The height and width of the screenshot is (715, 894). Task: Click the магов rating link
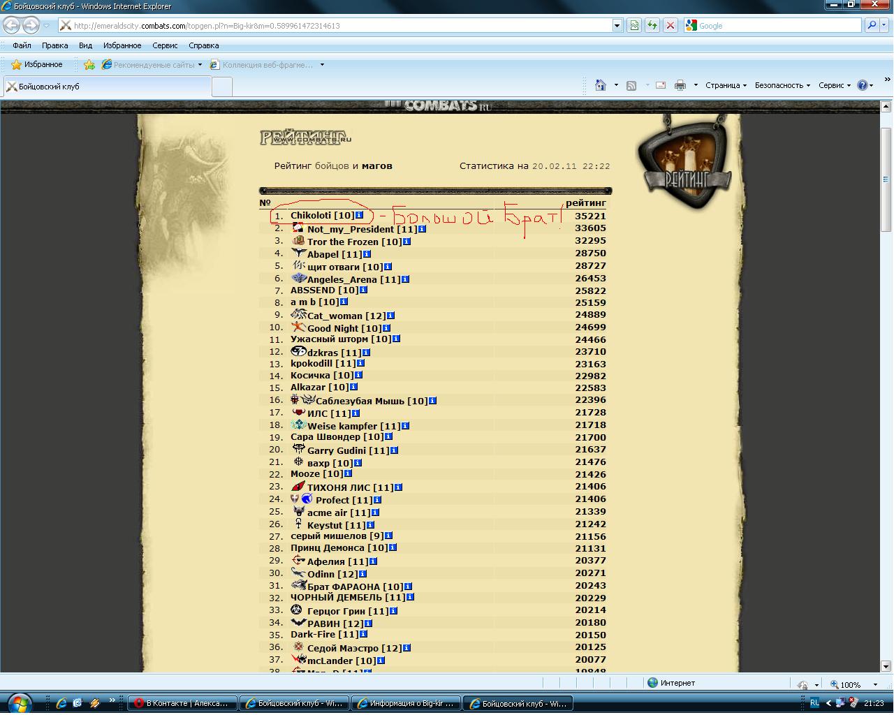[376, 166]
